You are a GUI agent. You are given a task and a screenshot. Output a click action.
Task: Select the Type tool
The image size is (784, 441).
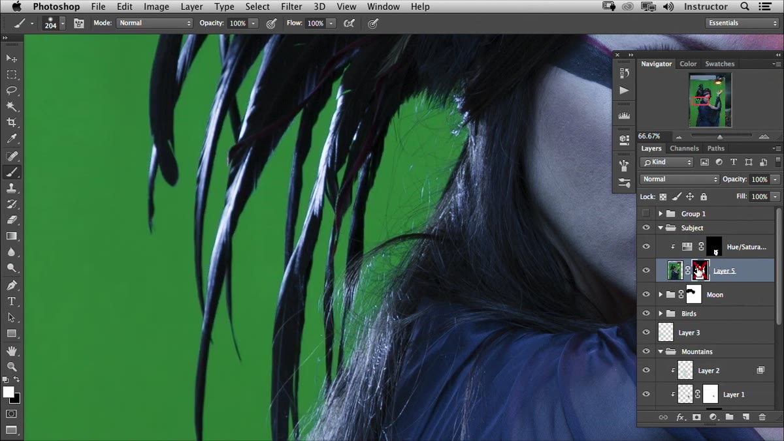click(x=12, y=301)
